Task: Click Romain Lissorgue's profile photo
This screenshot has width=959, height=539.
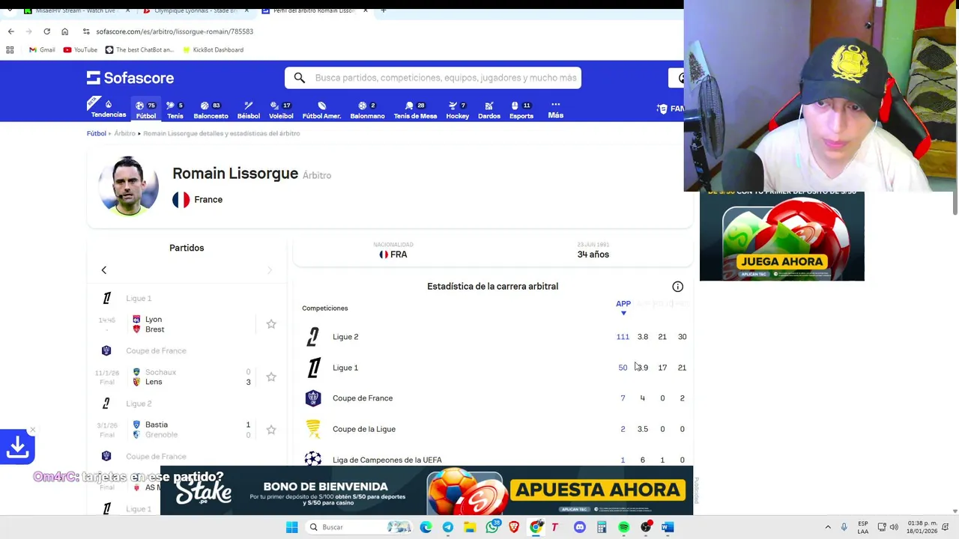Action: tap(128, 186)
